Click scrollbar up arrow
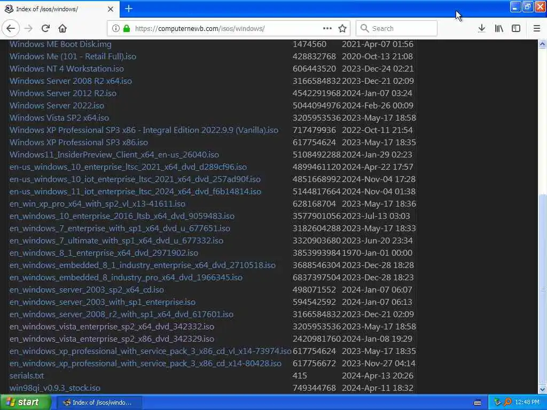Image resolution: width=547 pixels, height=410 pixels. [542, 44]
